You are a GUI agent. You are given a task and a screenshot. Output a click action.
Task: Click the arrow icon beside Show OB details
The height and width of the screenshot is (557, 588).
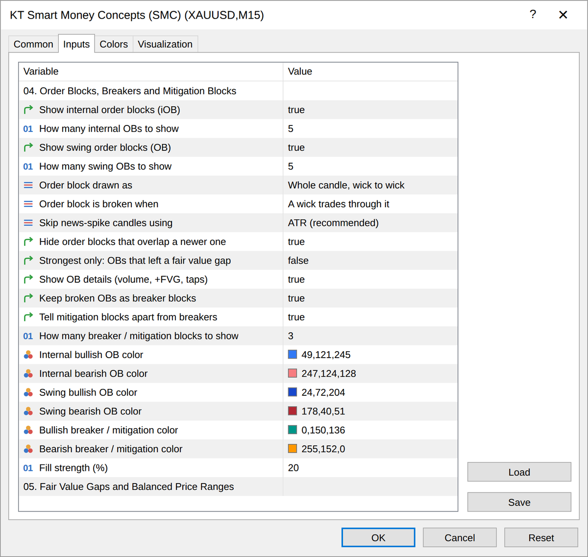(28, 279)
